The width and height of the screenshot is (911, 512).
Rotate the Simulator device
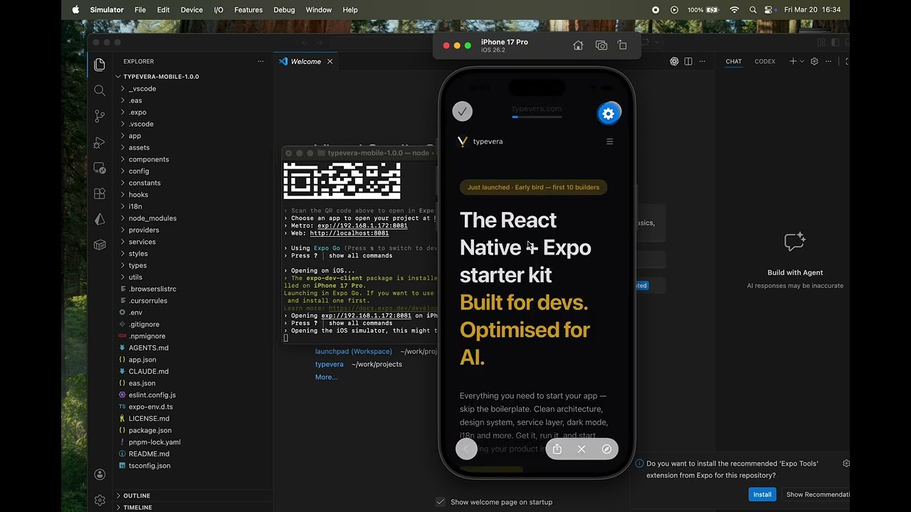coord(622,46)
